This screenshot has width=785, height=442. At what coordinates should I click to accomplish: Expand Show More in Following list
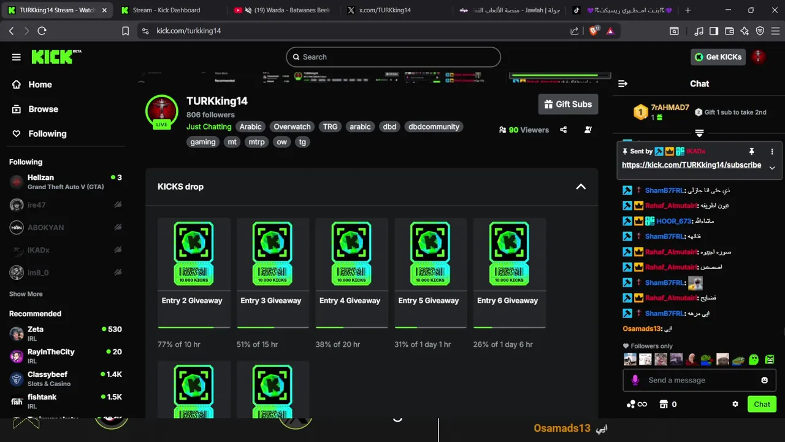point(26,294)
